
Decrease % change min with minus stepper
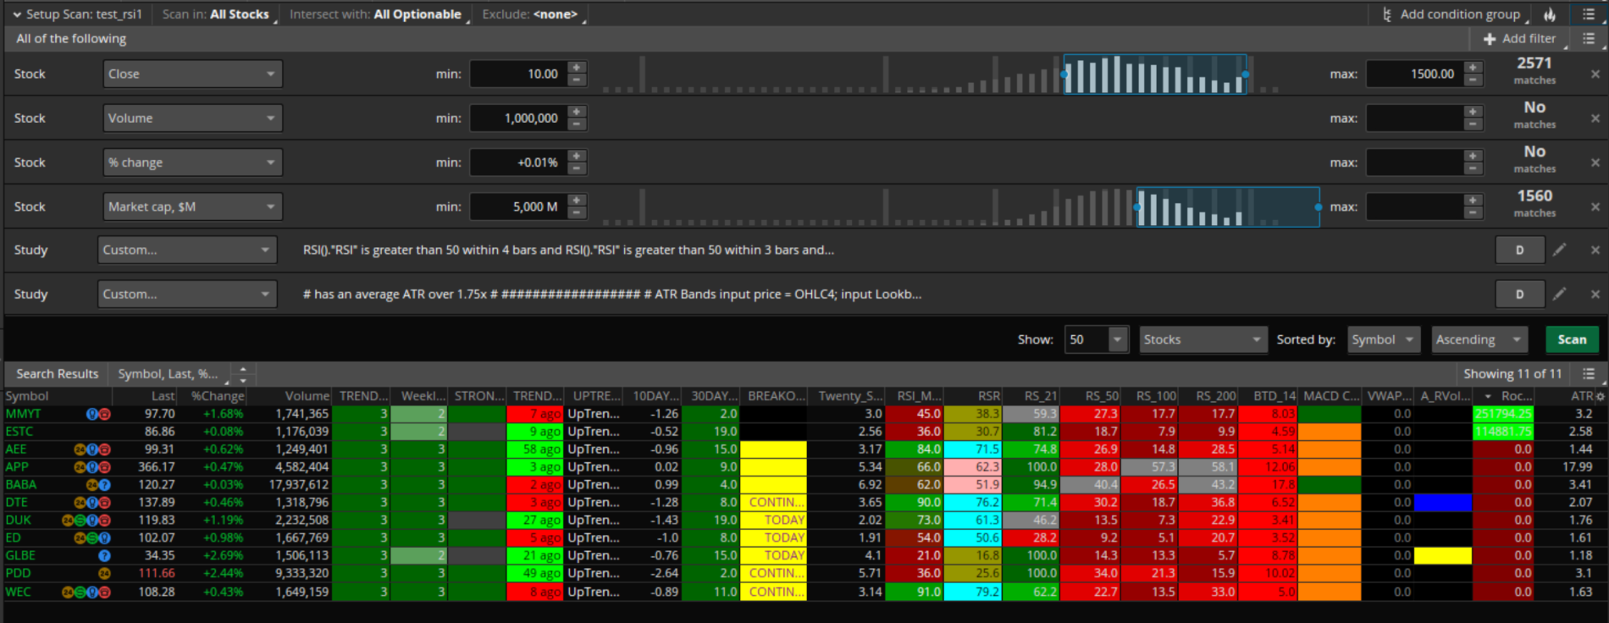(577, 168)
